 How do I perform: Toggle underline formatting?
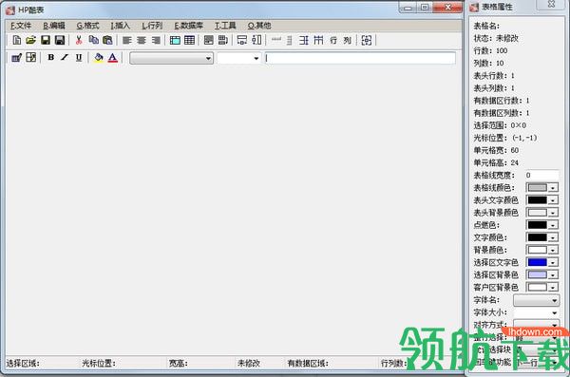coord(79,57)
